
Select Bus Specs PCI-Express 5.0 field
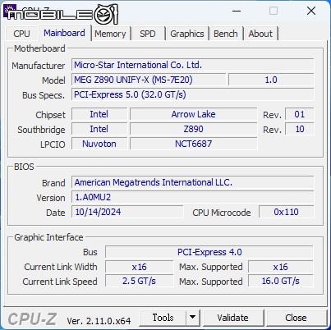pyautogui.click(x=193, y=94)
